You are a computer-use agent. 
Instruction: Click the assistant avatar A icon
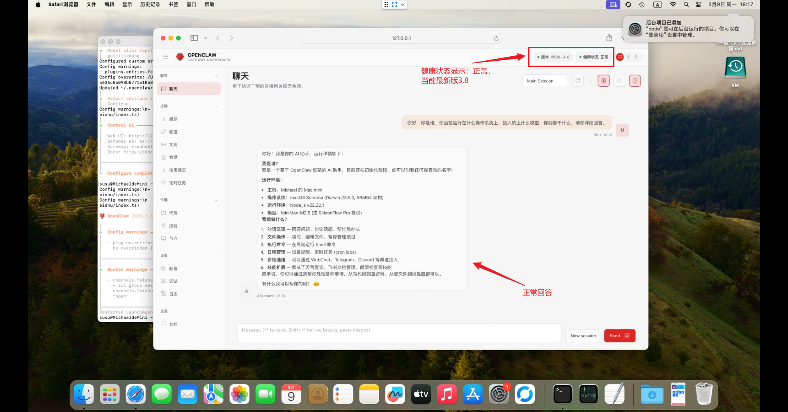click(246, 291)
